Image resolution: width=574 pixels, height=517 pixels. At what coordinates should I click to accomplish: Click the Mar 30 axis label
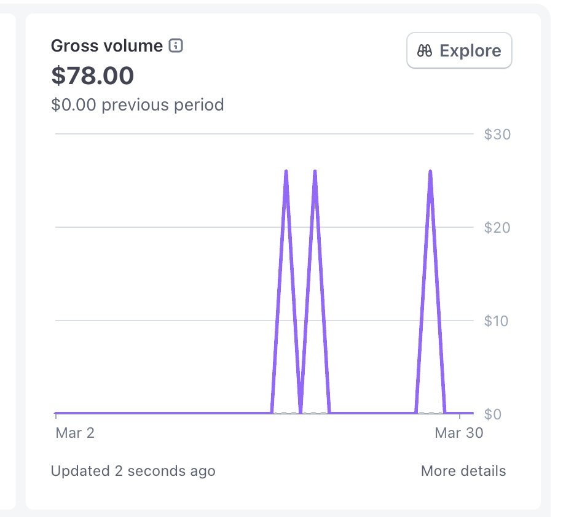(x=459, y=433)
